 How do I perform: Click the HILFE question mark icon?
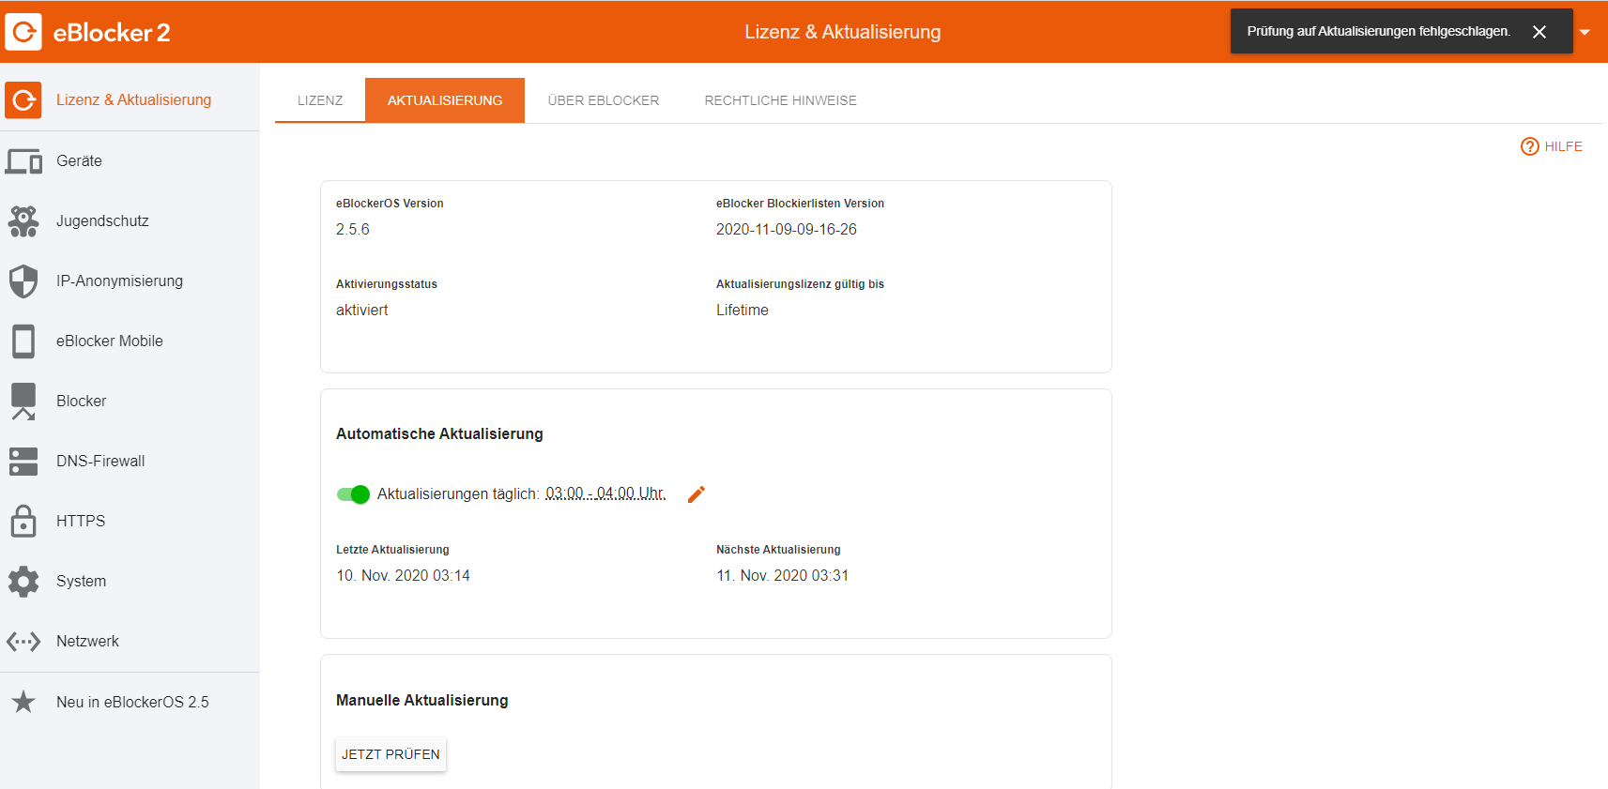[x=1530, y=146]
